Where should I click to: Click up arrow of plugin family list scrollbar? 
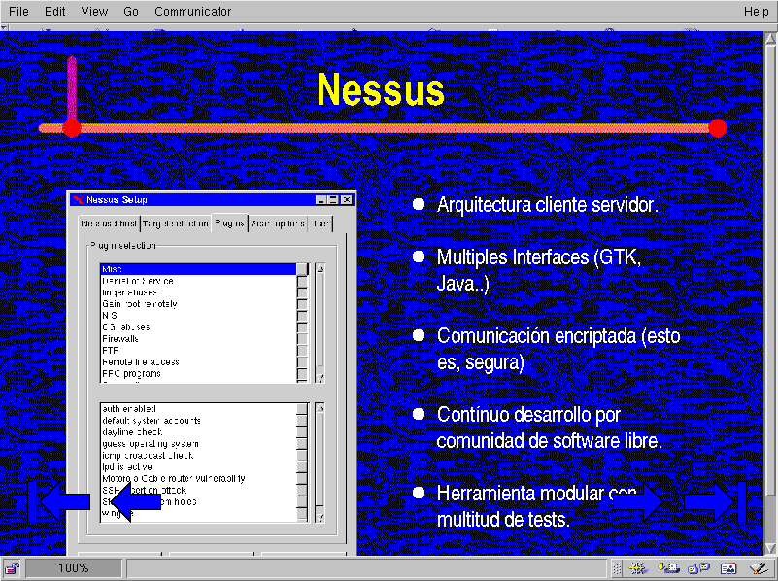pyautogui.click(x=320, y=268)
